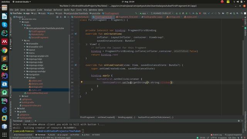This screenshot has height=139, width=247.
Task: Open Google Chrome from the Ubuntu dock
Action: 4,50
